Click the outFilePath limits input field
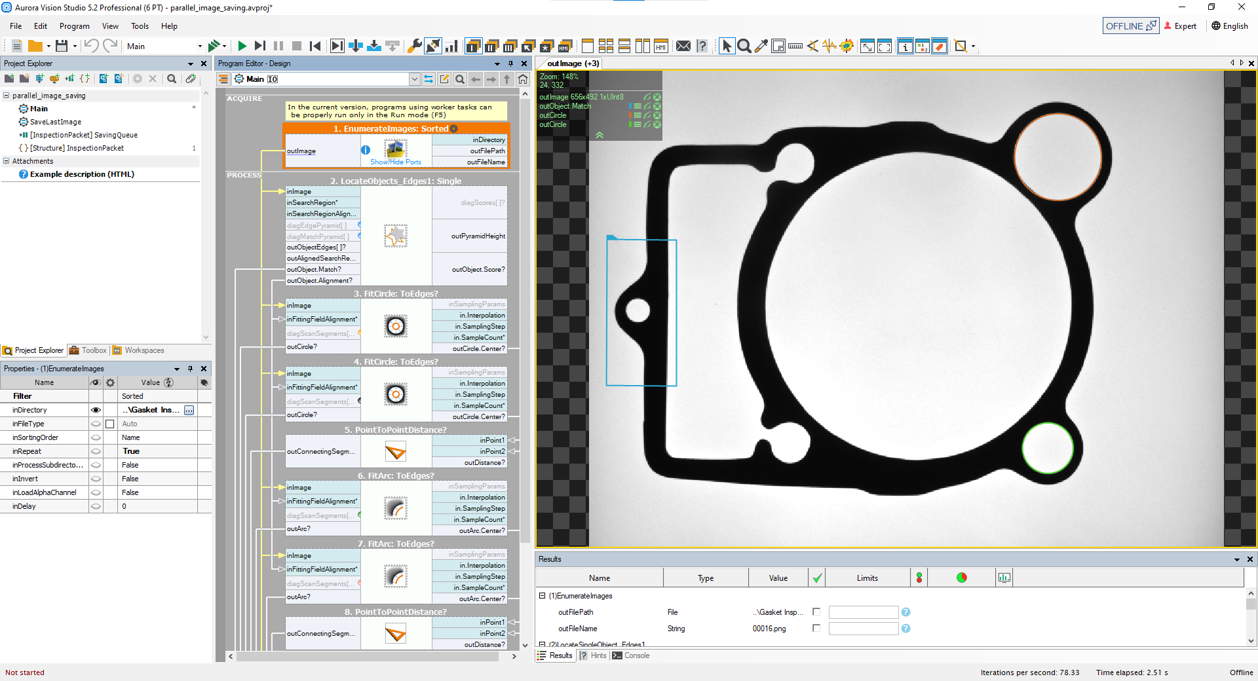The width and height of the screenshot is (1258, 681). click(x=863, y=612)
